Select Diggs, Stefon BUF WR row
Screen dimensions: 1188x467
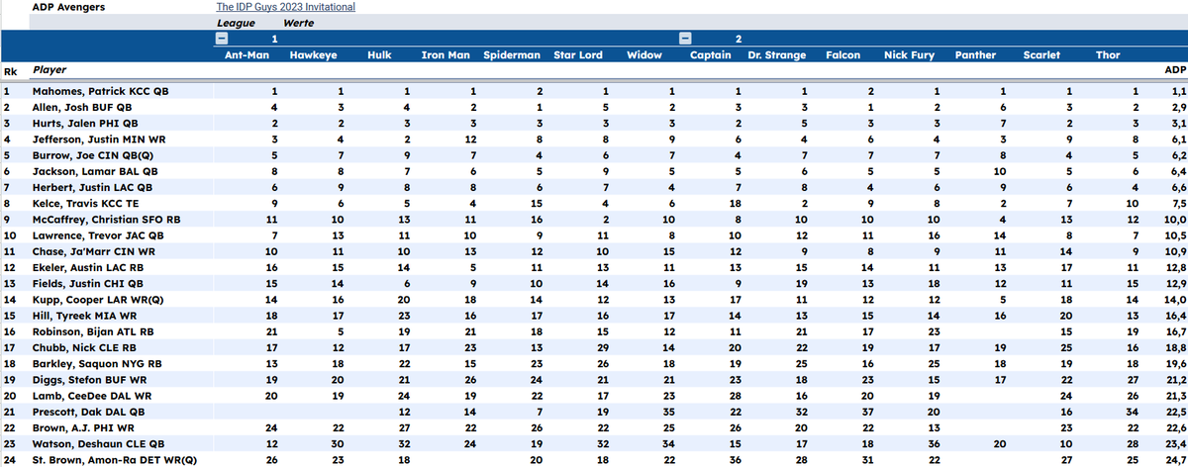(594, 381)
